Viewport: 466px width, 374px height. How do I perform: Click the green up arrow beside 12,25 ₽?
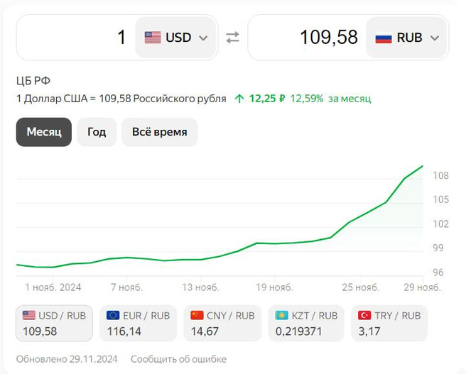[239, 99]
